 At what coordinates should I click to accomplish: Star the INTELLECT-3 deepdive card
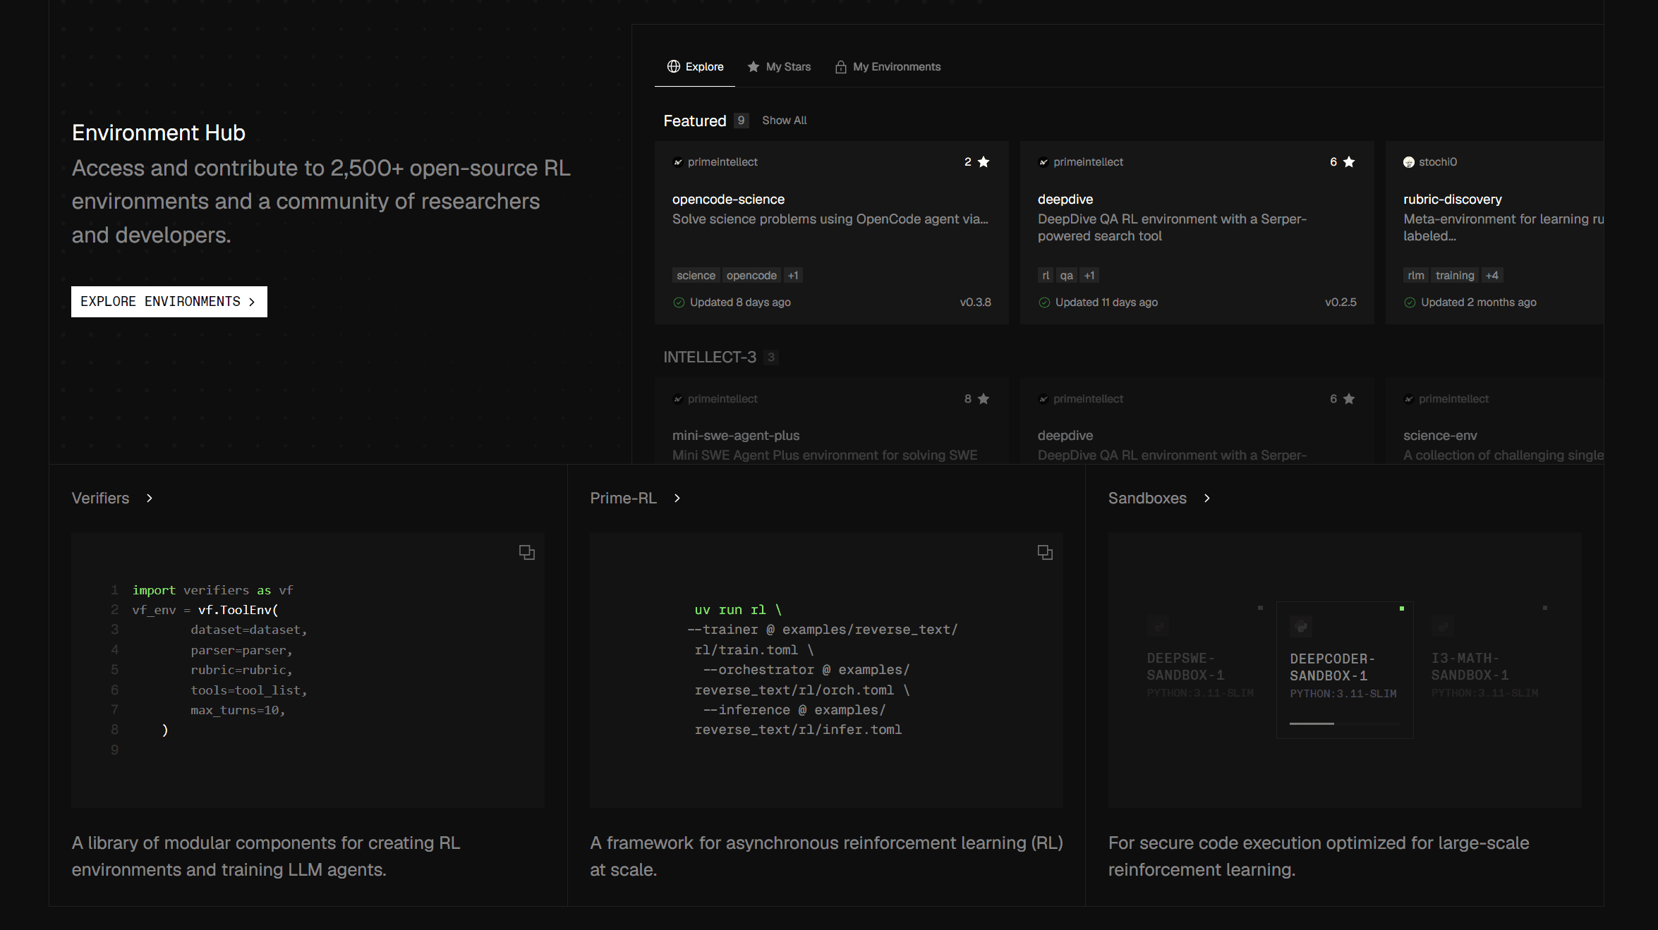click(x=1349, y=399)
